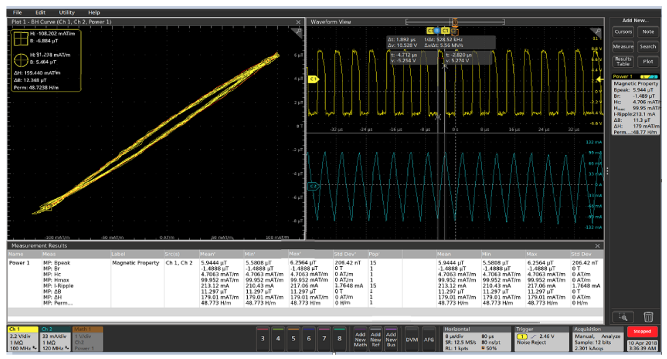Screen dimensions: 667x359
Task: Open the File menu
Action: 17,11
